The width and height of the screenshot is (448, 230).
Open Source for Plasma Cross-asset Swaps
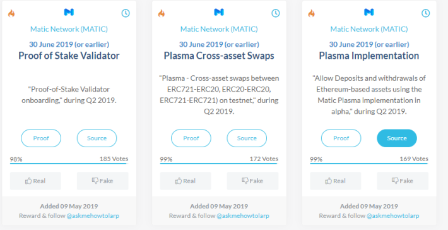(247, 138)
